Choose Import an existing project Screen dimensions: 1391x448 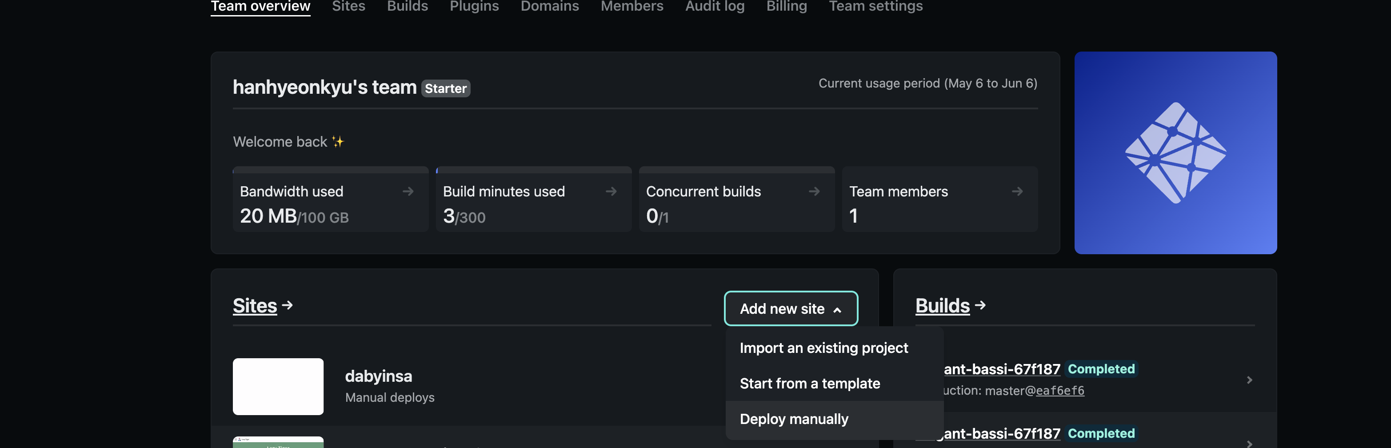834,348
